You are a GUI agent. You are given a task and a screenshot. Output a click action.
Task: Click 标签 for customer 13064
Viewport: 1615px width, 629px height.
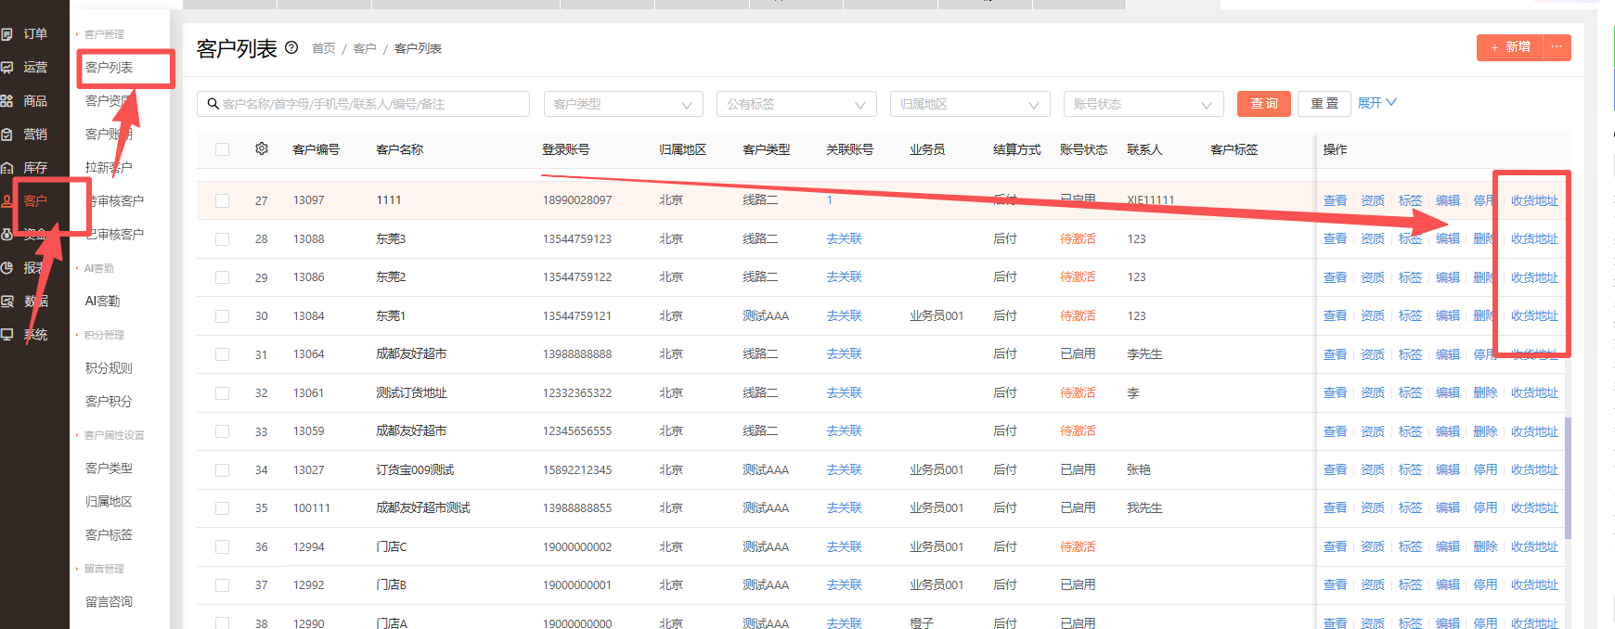tap(1410, 354)
